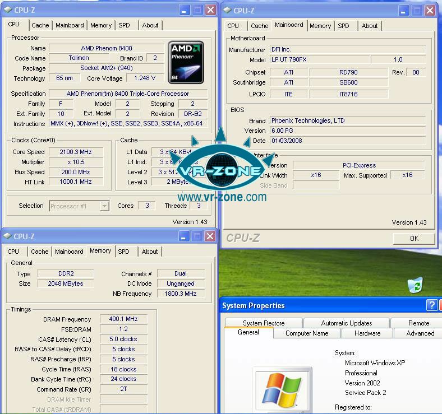The width and height of the screenshot is (442, 414).
Task: Go to CPU tab in bottom Memory window
Action: (x=13, y=252)
